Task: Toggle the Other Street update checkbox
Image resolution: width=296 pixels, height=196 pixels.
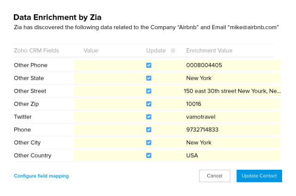Action: [x=148, y=91]
